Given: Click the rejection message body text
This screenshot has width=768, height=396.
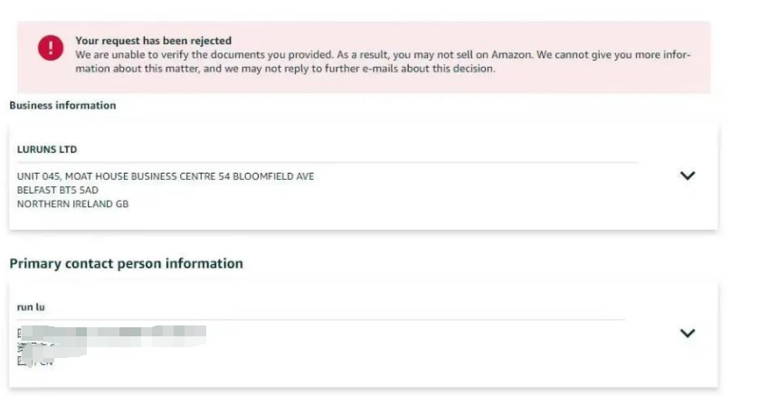Looking at the screenshot, I should coord(383,61).
